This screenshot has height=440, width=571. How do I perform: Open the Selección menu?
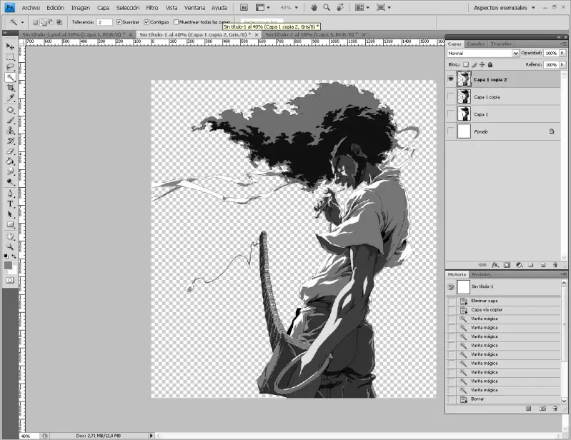128,8
